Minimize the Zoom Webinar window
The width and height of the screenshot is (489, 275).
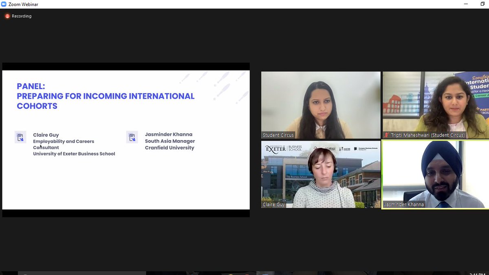click(466, 4)
